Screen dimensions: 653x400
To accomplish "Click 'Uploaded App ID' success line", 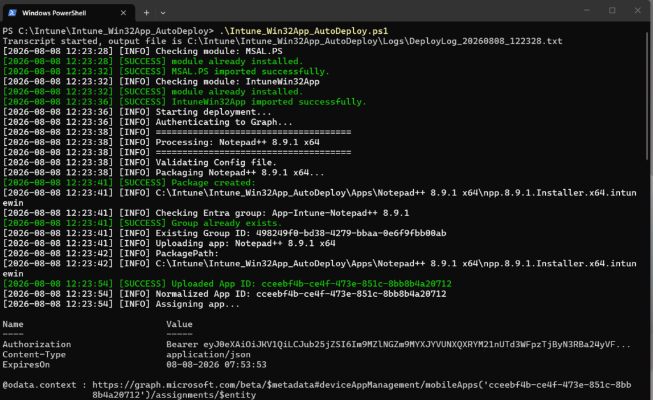I will point(227,283).
